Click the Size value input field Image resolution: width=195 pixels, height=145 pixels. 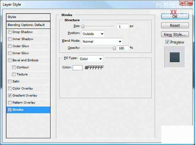click(x=123, y=26)
